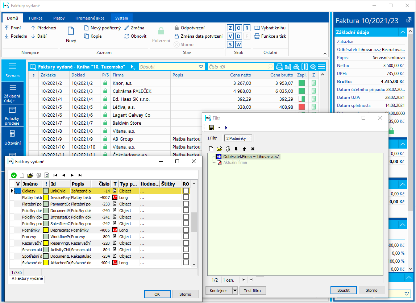Click the Test filtru button
416x303 pixels.
click(x=252, y=291)
